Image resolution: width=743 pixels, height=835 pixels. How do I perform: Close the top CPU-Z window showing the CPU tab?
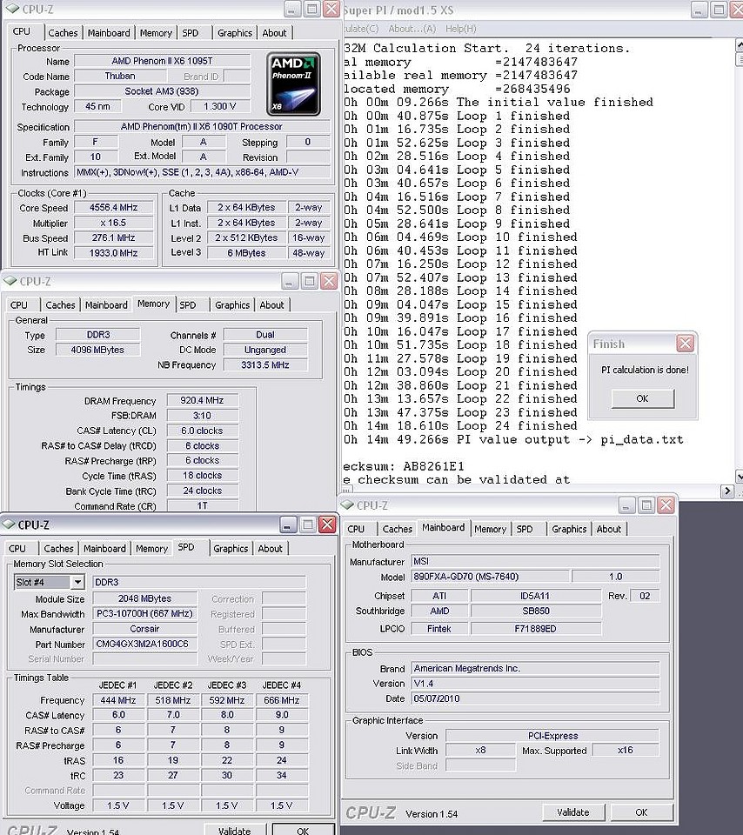[331, 10]
